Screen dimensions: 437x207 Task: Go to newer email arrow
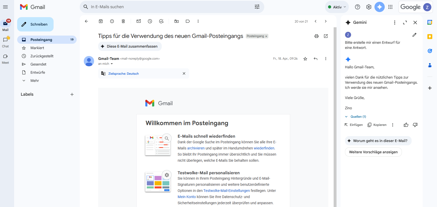(x=316, y=21)
